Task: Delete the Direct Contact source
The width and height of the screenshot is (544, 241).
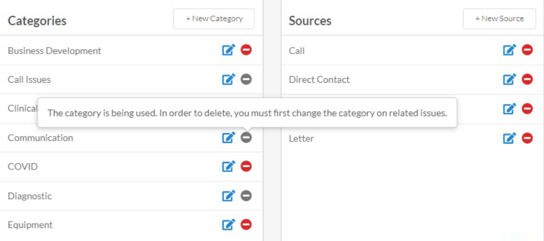Action: click(527, 79)
